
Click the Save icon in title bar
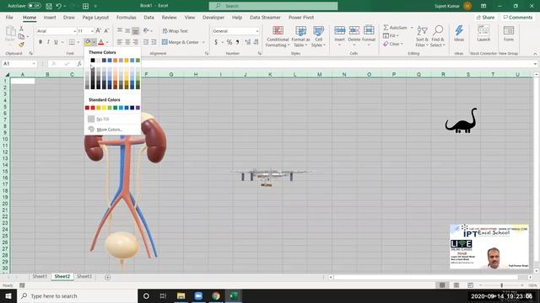click(x=49, y=6)
